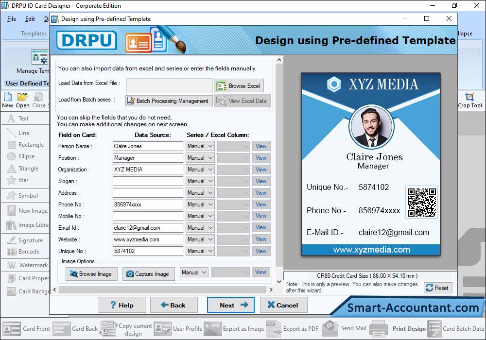Click the New document icon
This screenshot has height=340, width=486.
pos(7,97)
